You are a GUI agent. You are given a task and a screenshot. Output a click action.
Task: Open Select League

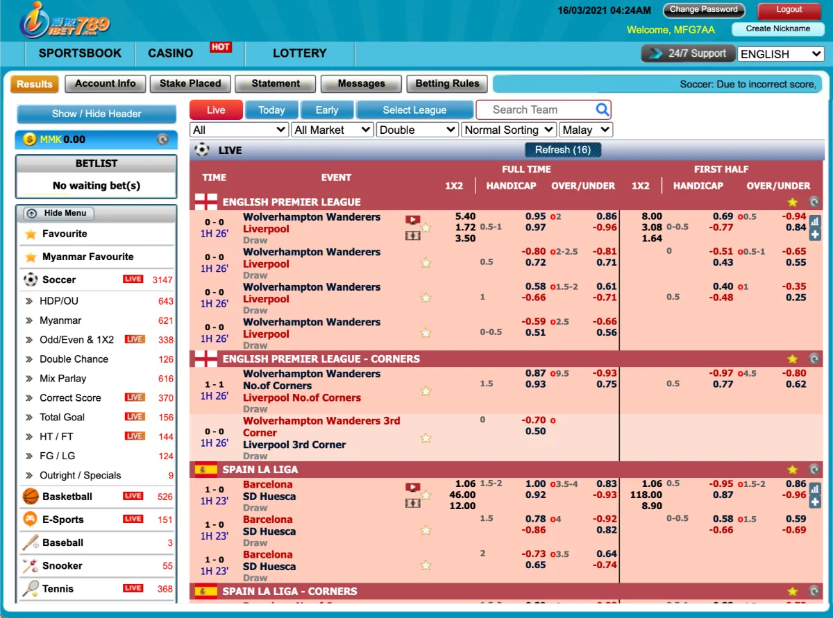point(414,110)
